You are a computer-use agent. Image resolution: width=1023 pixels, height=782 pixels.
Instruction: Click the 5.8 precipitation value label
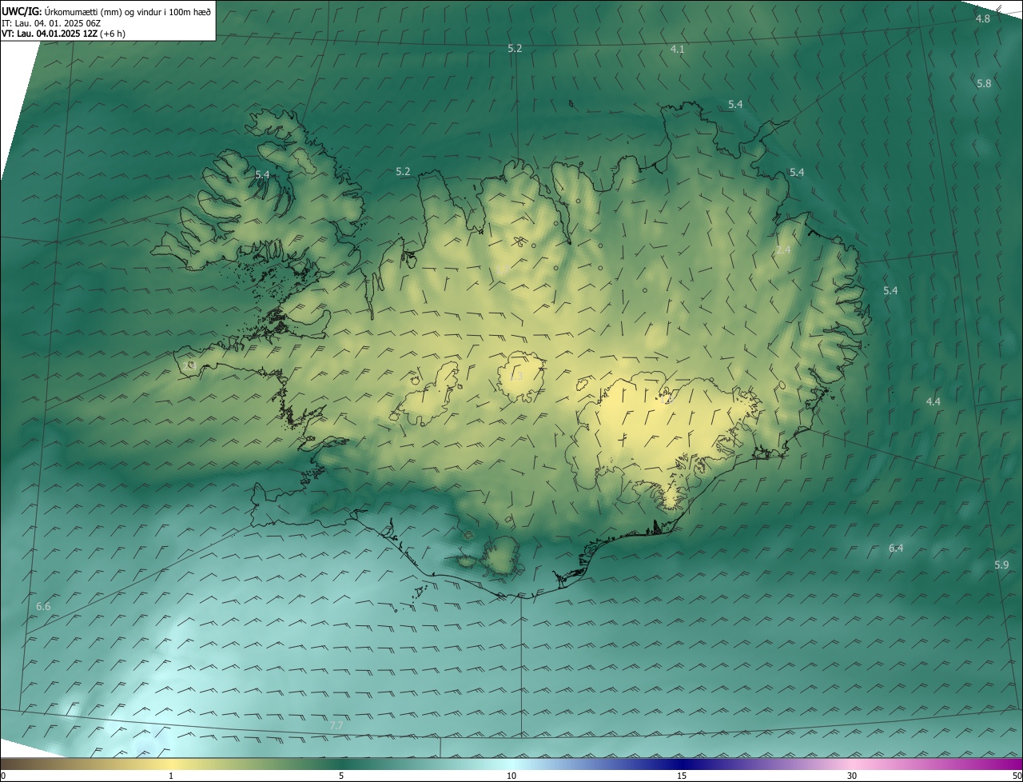tap(984, 83)
